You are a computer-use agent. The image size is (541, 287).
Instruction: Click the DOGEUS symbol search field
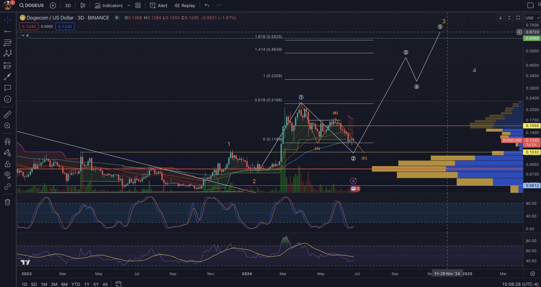31,5
